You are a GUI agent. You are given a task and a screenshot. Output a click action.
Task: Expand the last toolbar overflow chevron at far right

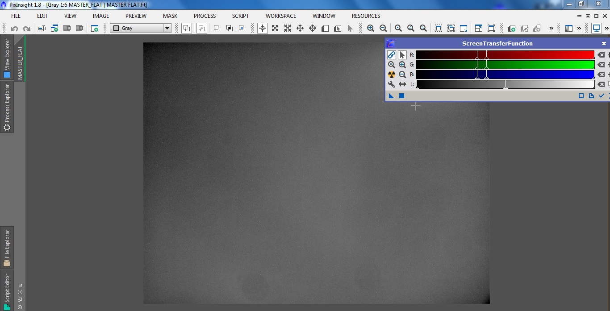pyautogui.click(x=606, y=28)
